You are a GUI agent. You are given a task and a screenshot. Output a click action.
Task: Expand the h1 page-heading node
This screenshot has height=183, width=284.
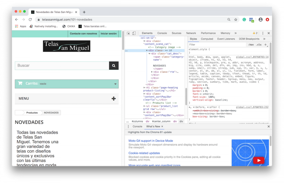tap(144, 88)
